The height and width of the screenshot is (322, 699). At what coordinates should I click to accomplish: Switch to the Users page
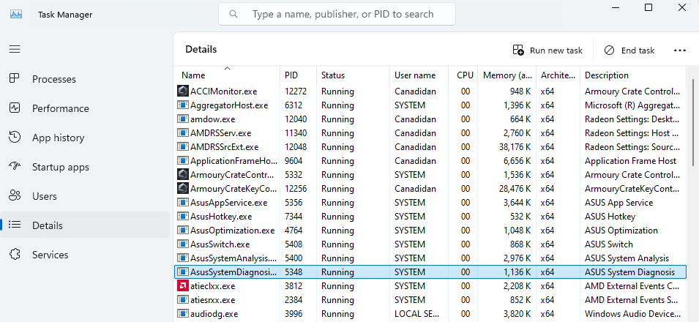point(44,196)
